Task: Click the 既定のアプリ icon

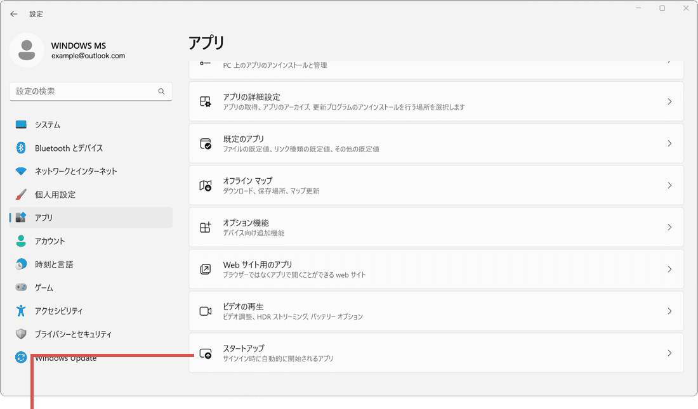Action: tap(206, 143)
